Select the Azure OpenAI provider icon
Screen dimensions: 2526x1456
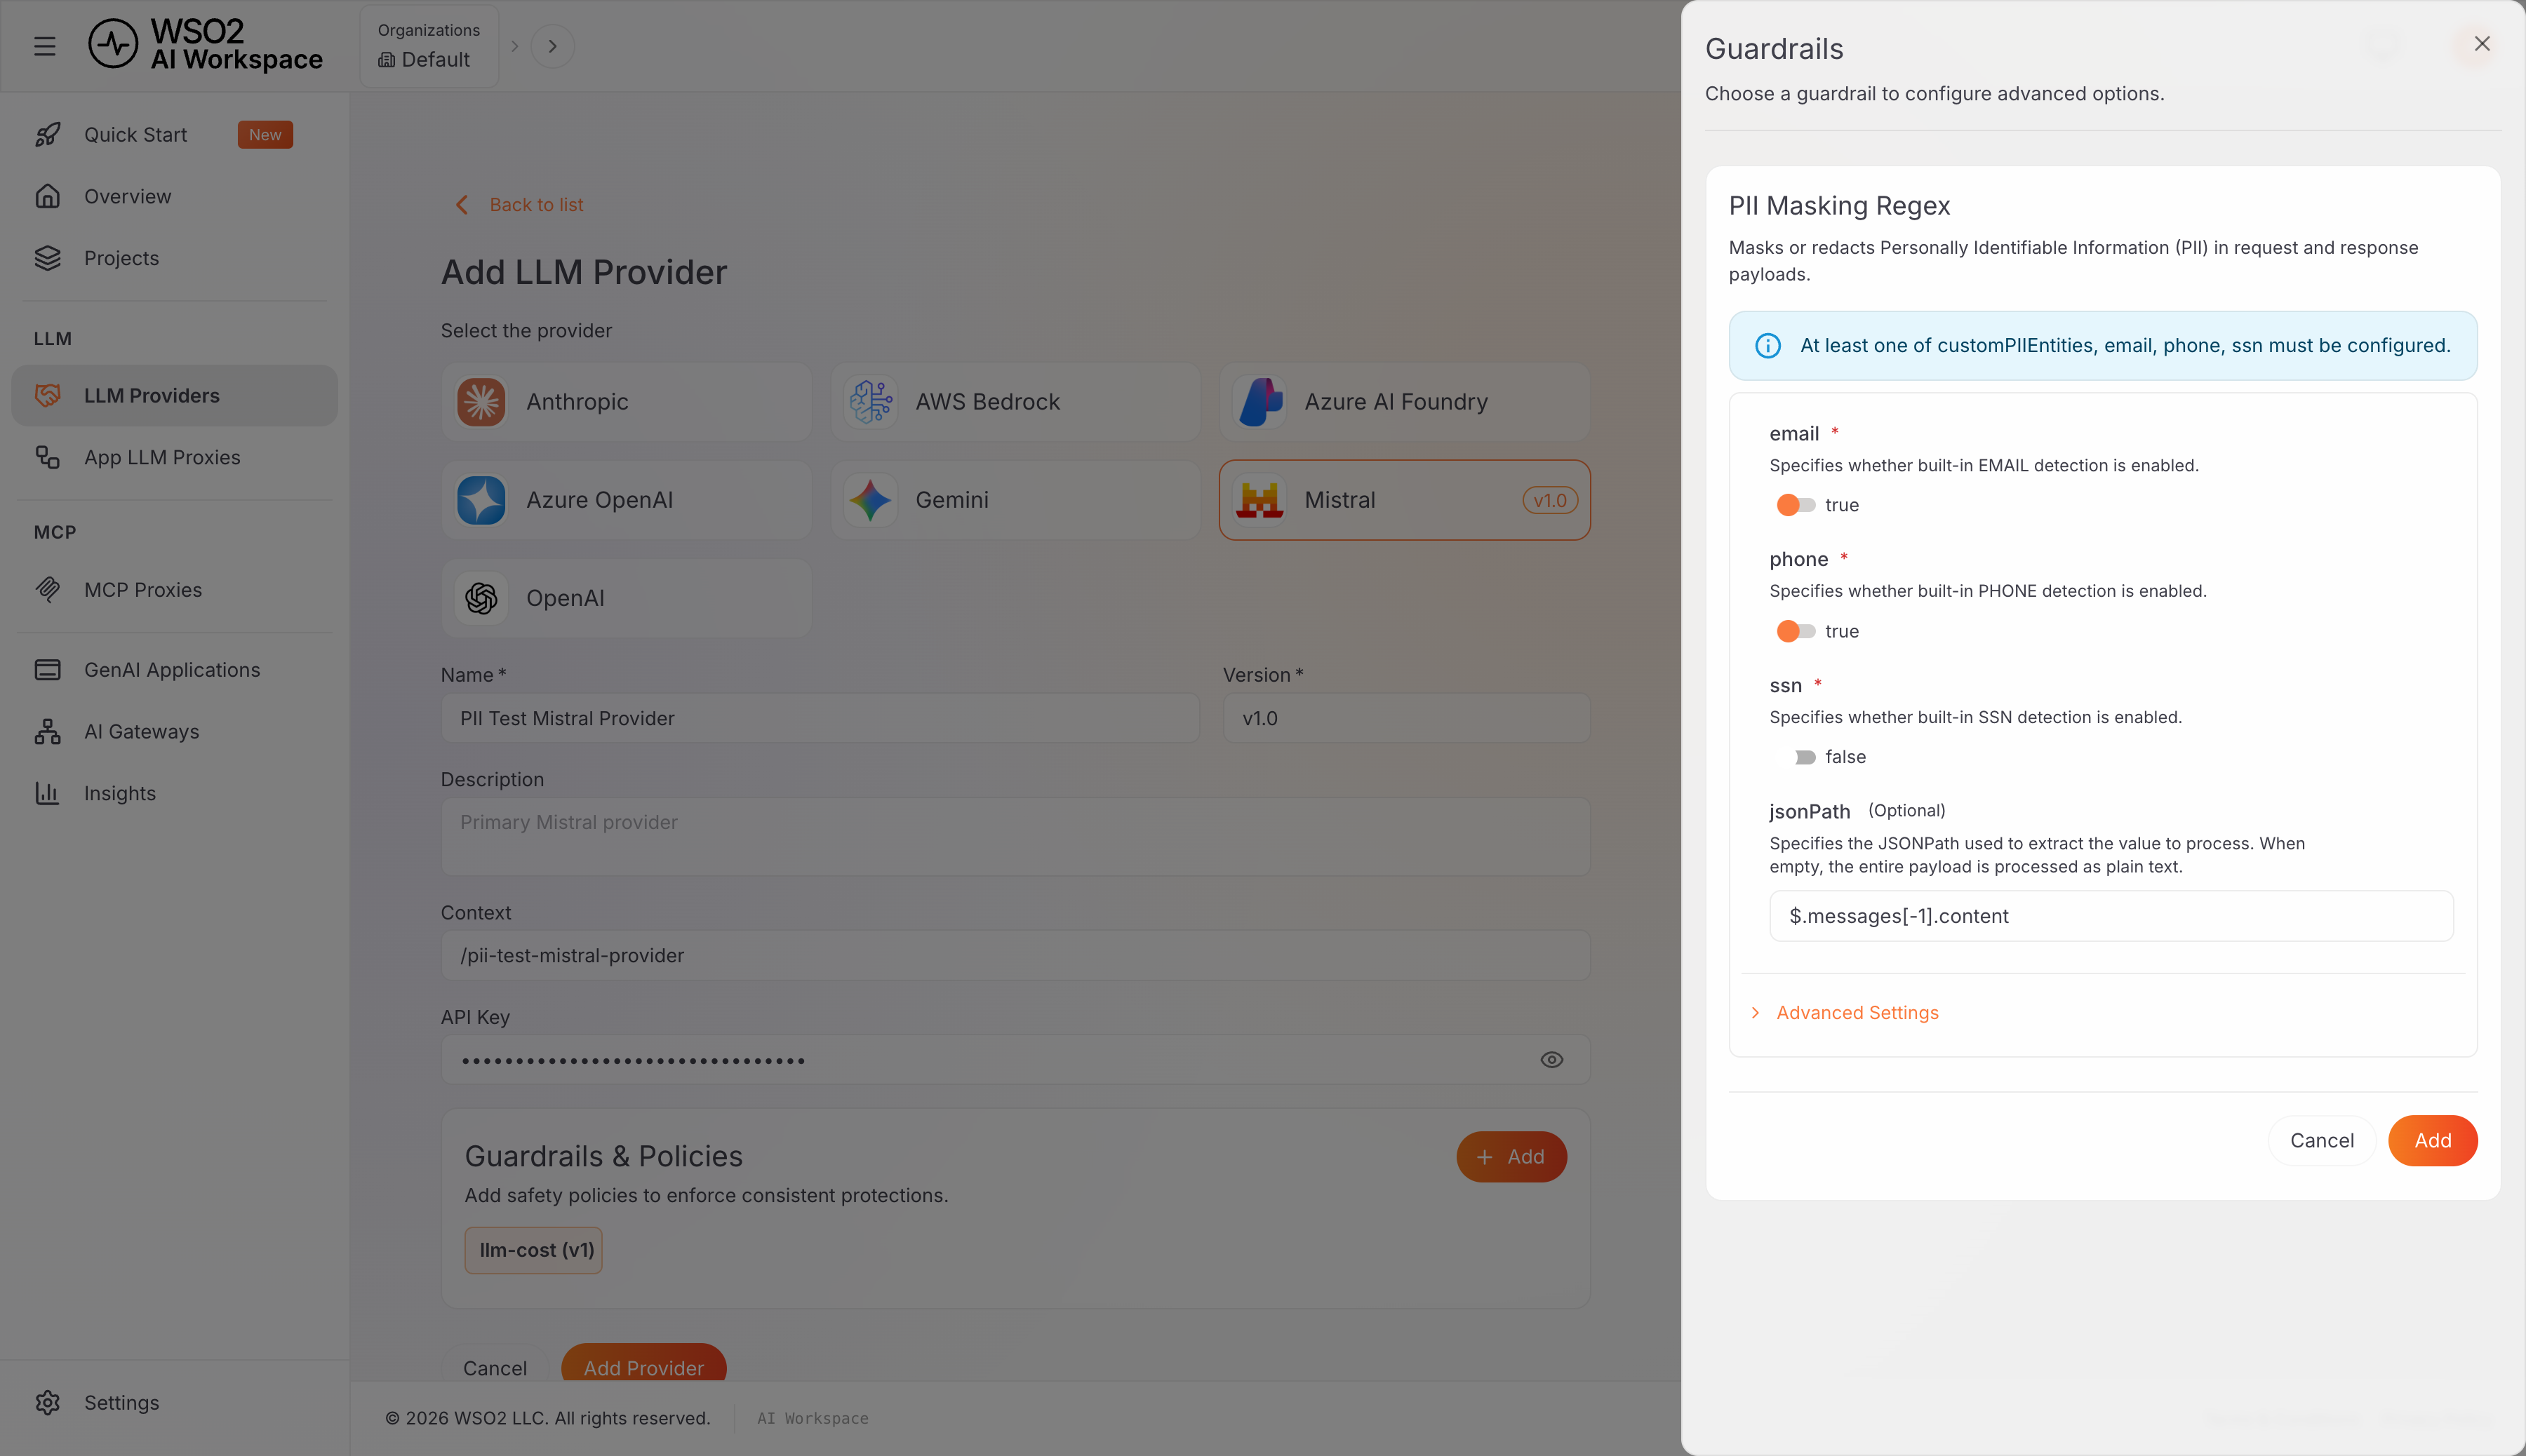click(x=481, y=500)
